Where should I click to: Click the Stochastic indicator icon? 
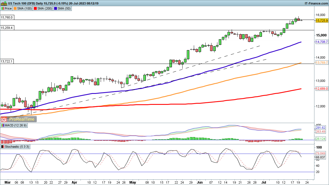[x=3, y=147]
